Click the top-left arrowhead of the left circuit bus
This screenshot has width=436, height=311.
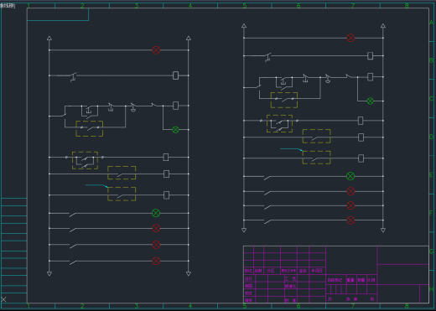click(x=49, y=38)
